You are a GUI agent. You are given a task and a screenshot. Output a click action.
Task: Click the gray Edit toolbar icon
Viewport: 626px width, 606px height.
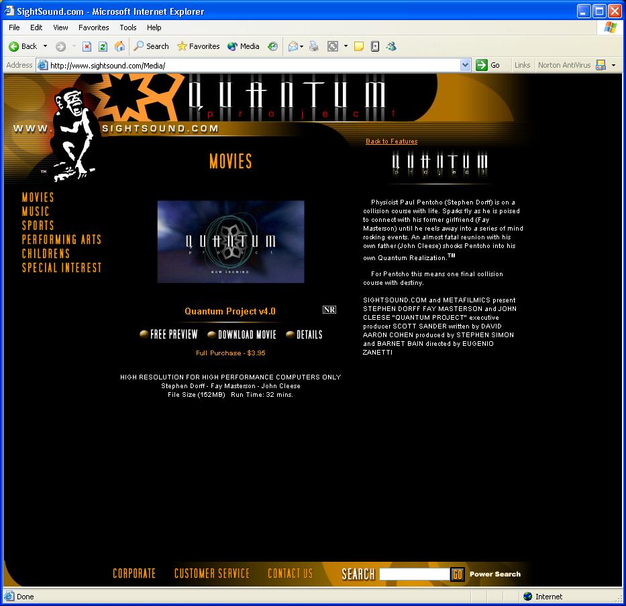[333, 46]
